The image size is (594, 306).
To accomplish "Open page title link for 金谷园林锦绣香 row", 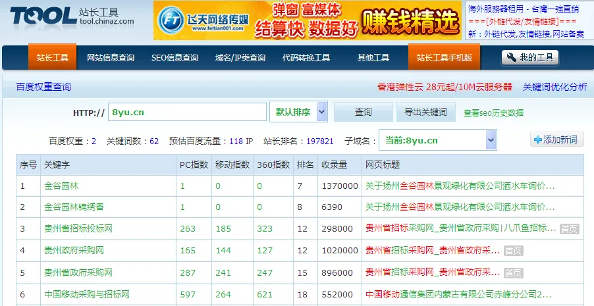I will (460, 207).
